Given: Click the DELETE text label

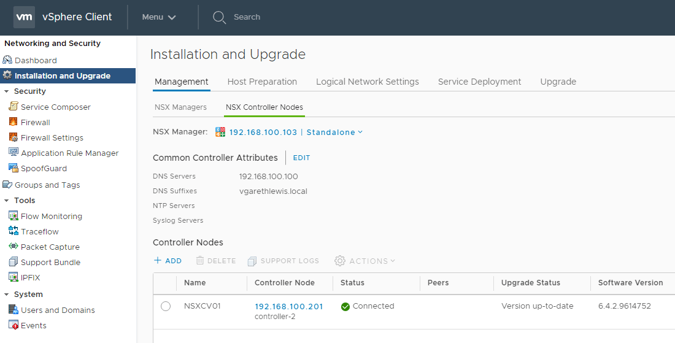Looking at the screenshot, I should [x=222, y=261].
